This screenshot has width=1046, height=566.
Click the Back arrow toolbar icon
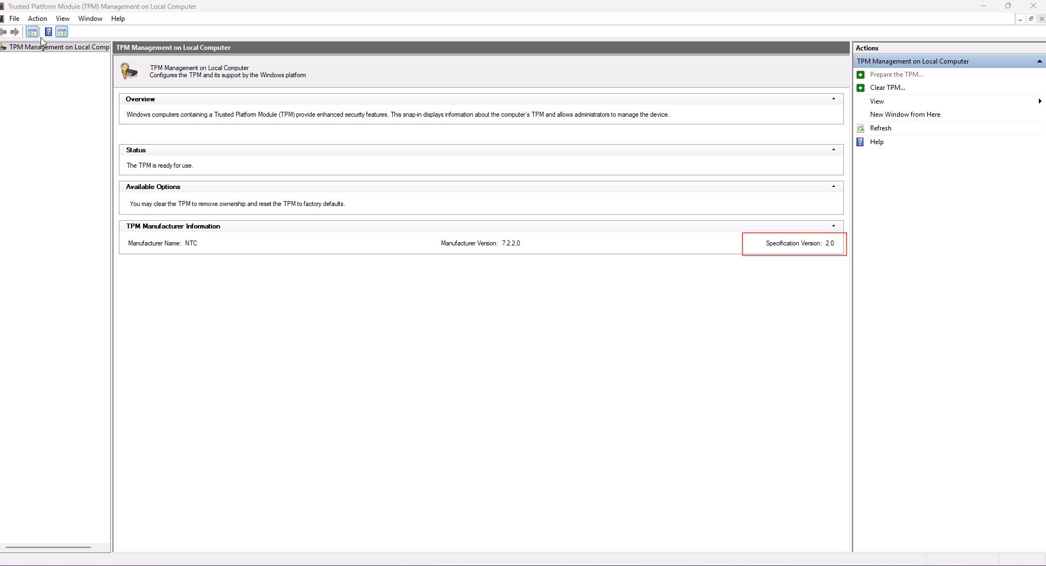[4, 32]
